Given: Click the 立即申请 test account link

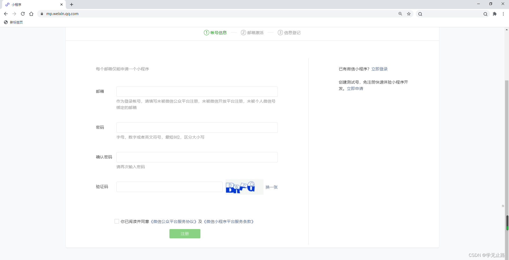Looking at the screenshot, I should click(355, 88).
